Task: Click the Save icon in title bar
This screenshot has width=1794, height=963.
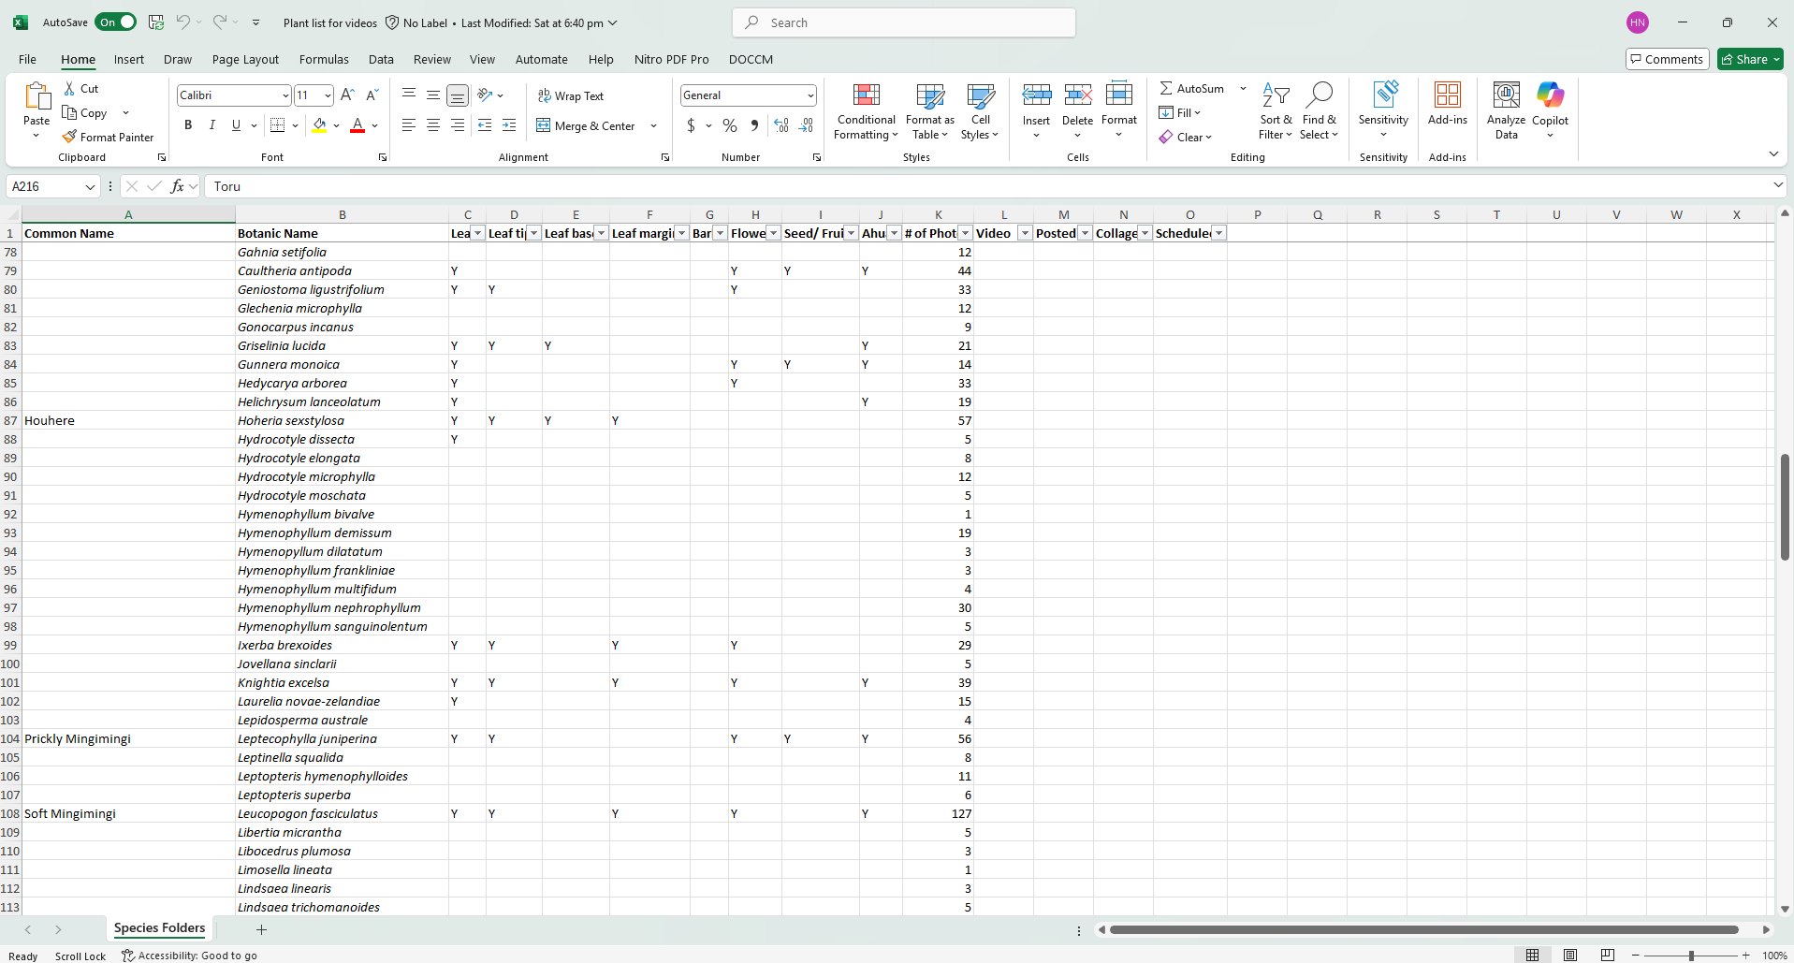Action: 156,22
